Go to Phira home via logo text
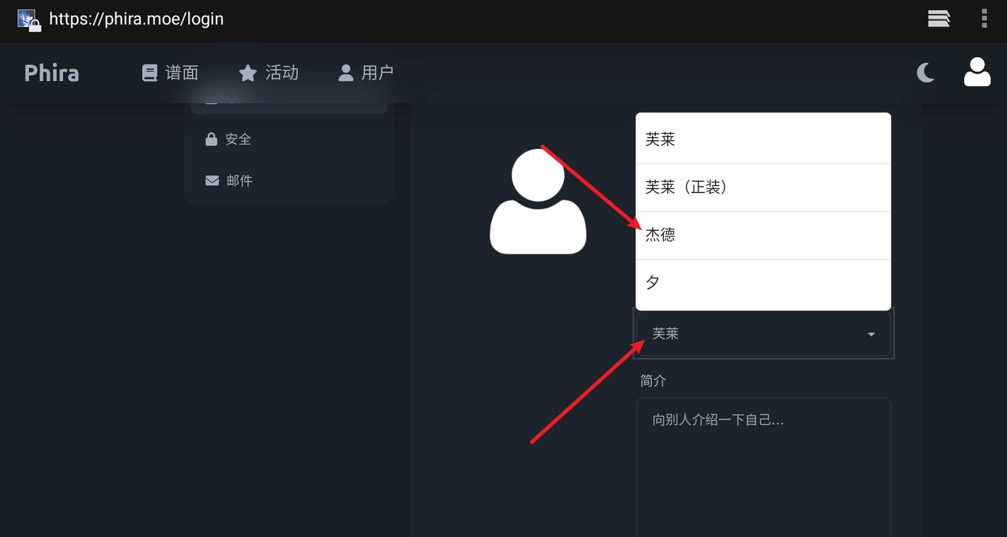Image resolution: width=1007 pixels, height=537 pixels. [52, 73]
